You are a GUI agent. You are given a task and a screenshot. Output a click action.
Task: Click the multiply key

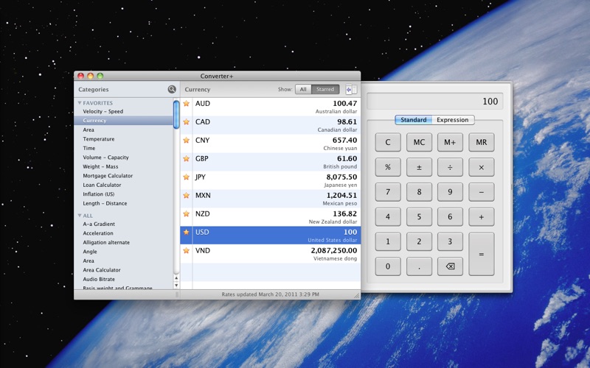coord(482,167)
